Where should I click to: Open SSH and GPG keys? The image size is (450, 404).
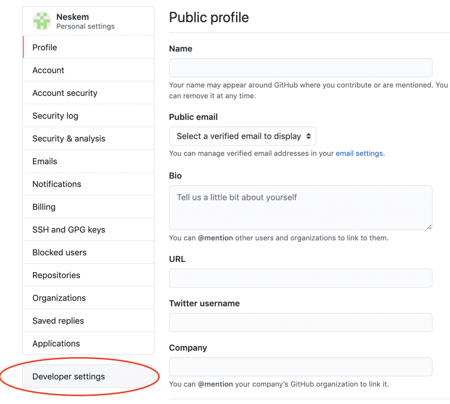pos(69,230)
